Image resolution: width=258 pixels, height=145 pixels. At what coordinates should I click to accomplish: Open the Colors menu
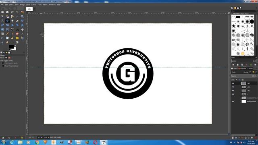34,5
